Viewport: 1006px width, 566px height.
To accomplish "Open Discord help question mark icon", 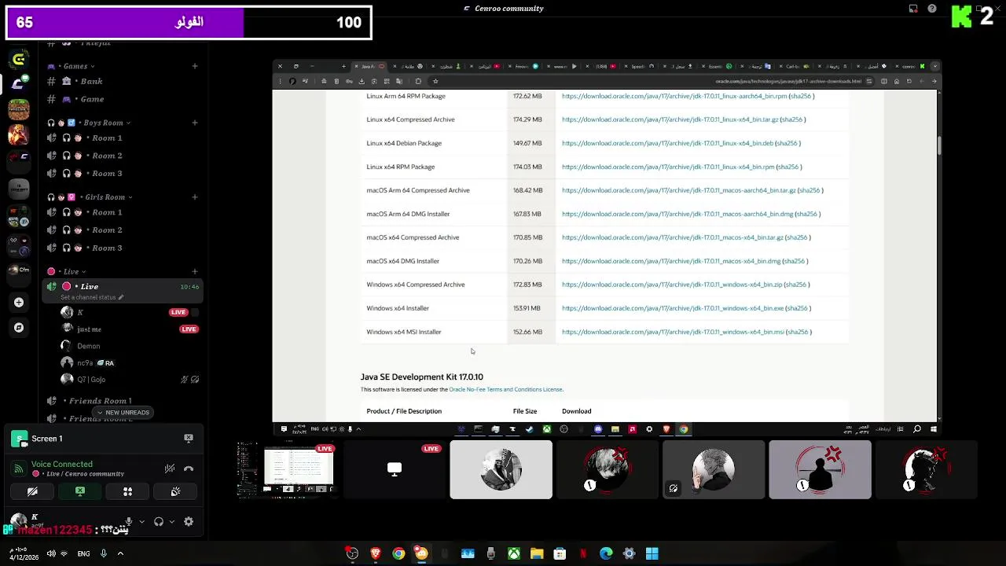I will pyautogui.click(x=932, y=9).
